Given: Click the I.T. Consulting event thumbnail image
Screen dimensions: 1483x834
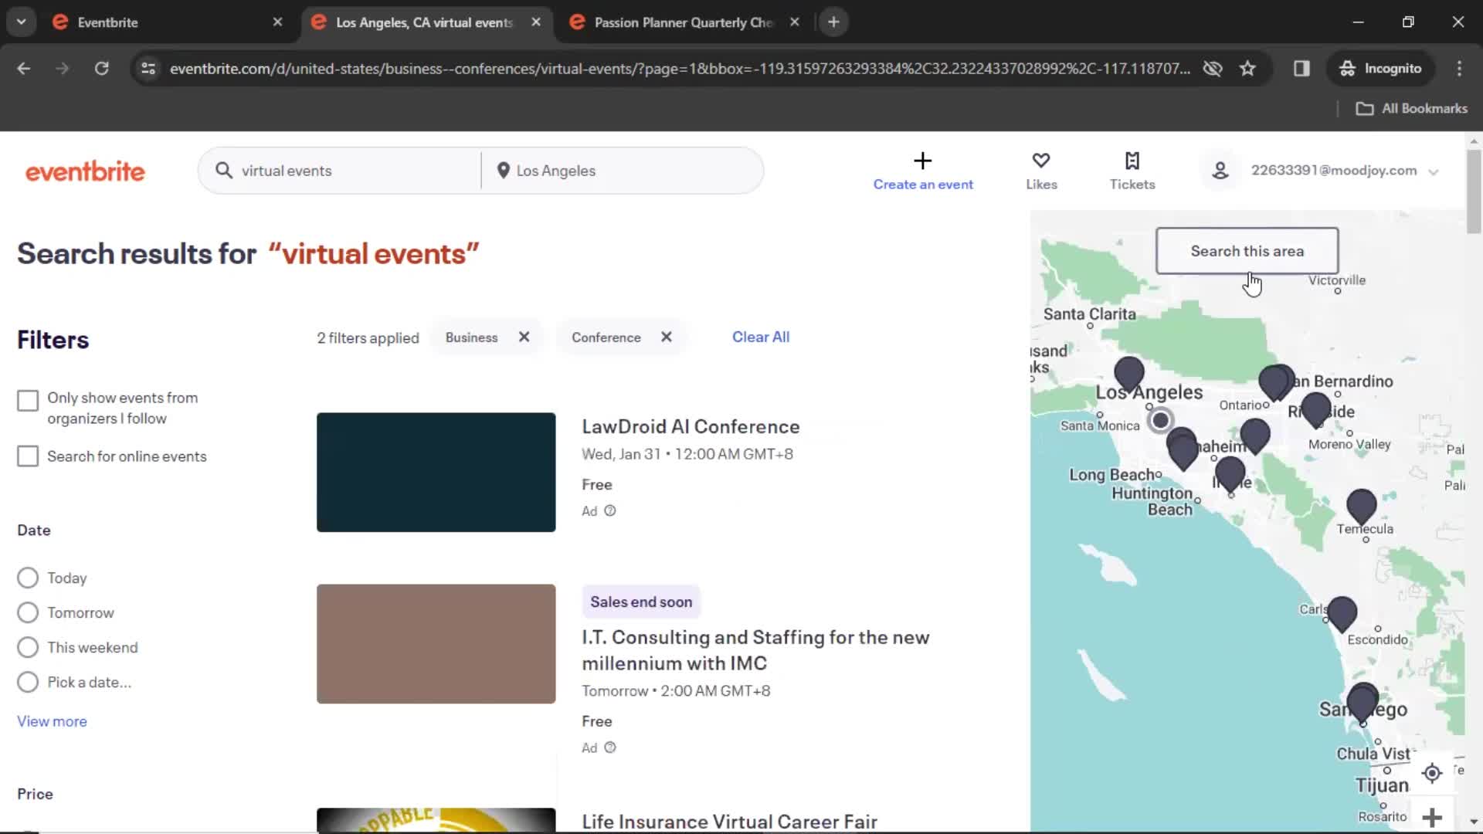Looking at the screenshot, I should click(x=436, y=643).
